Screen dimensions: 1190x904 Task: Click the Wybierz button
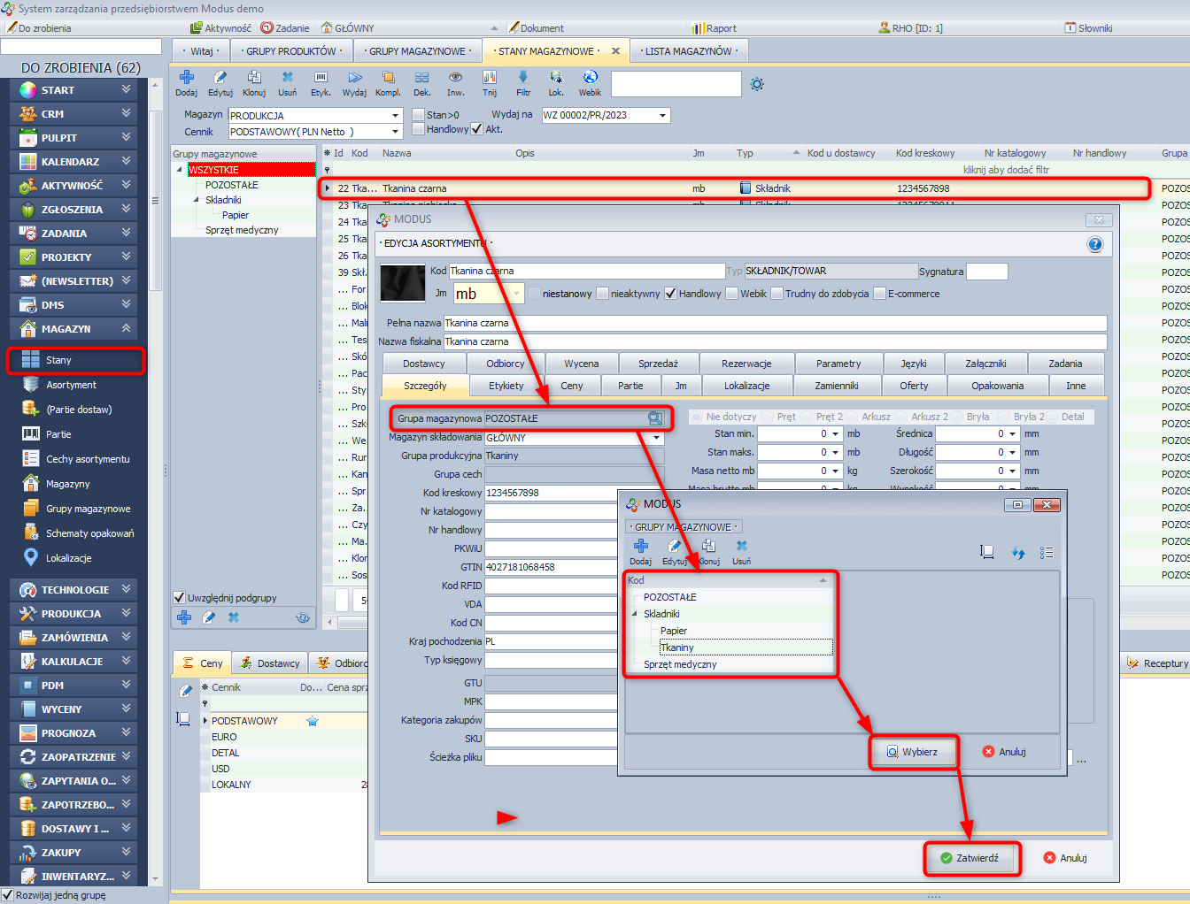(x=913, y=752)
